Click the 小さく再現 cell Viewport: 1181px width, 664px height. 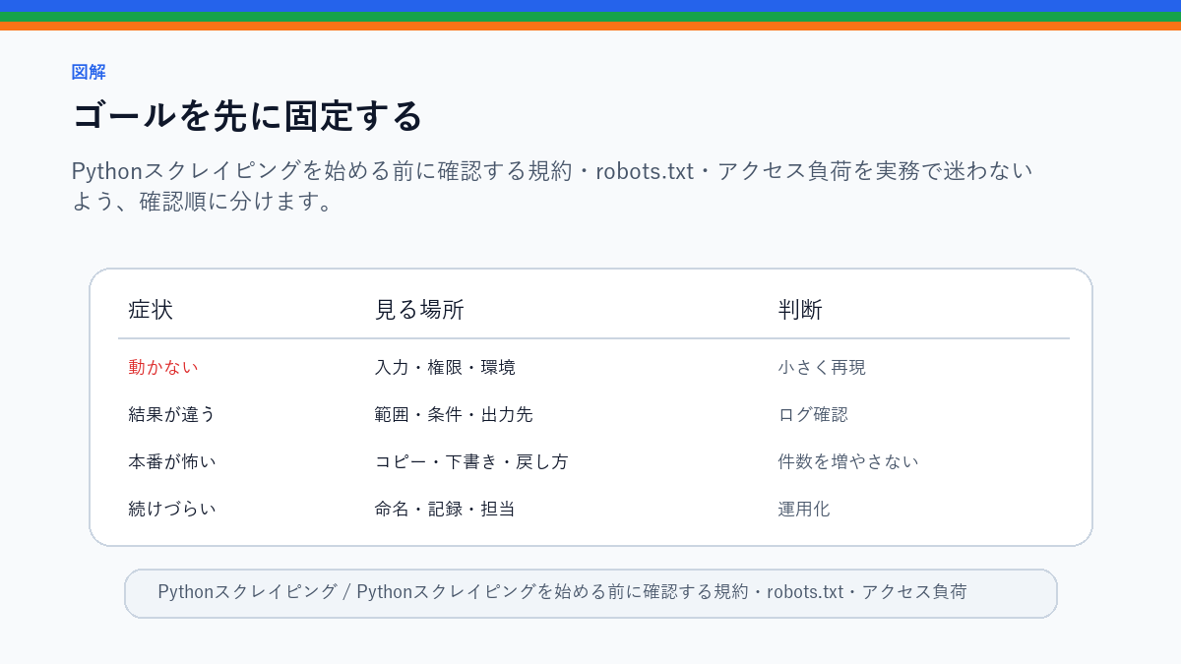tap(822, 367)
